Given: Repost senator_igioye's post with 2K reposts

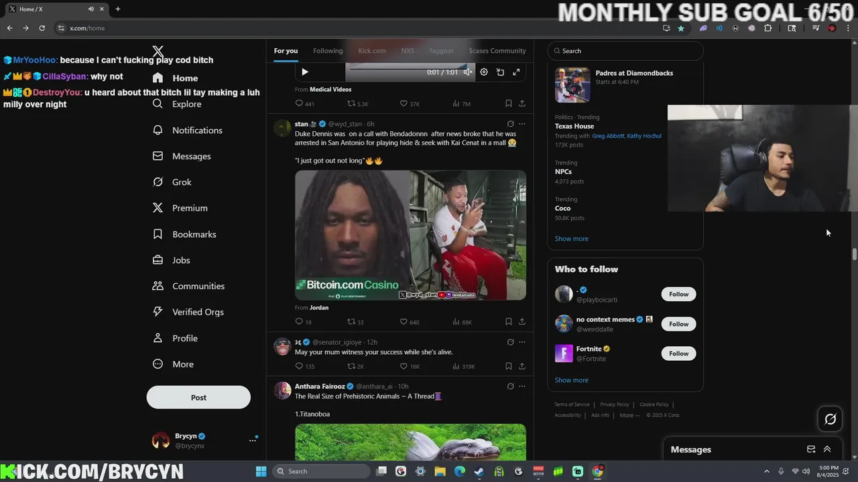Looking at the screenshot, I should [x=351, y=366].
